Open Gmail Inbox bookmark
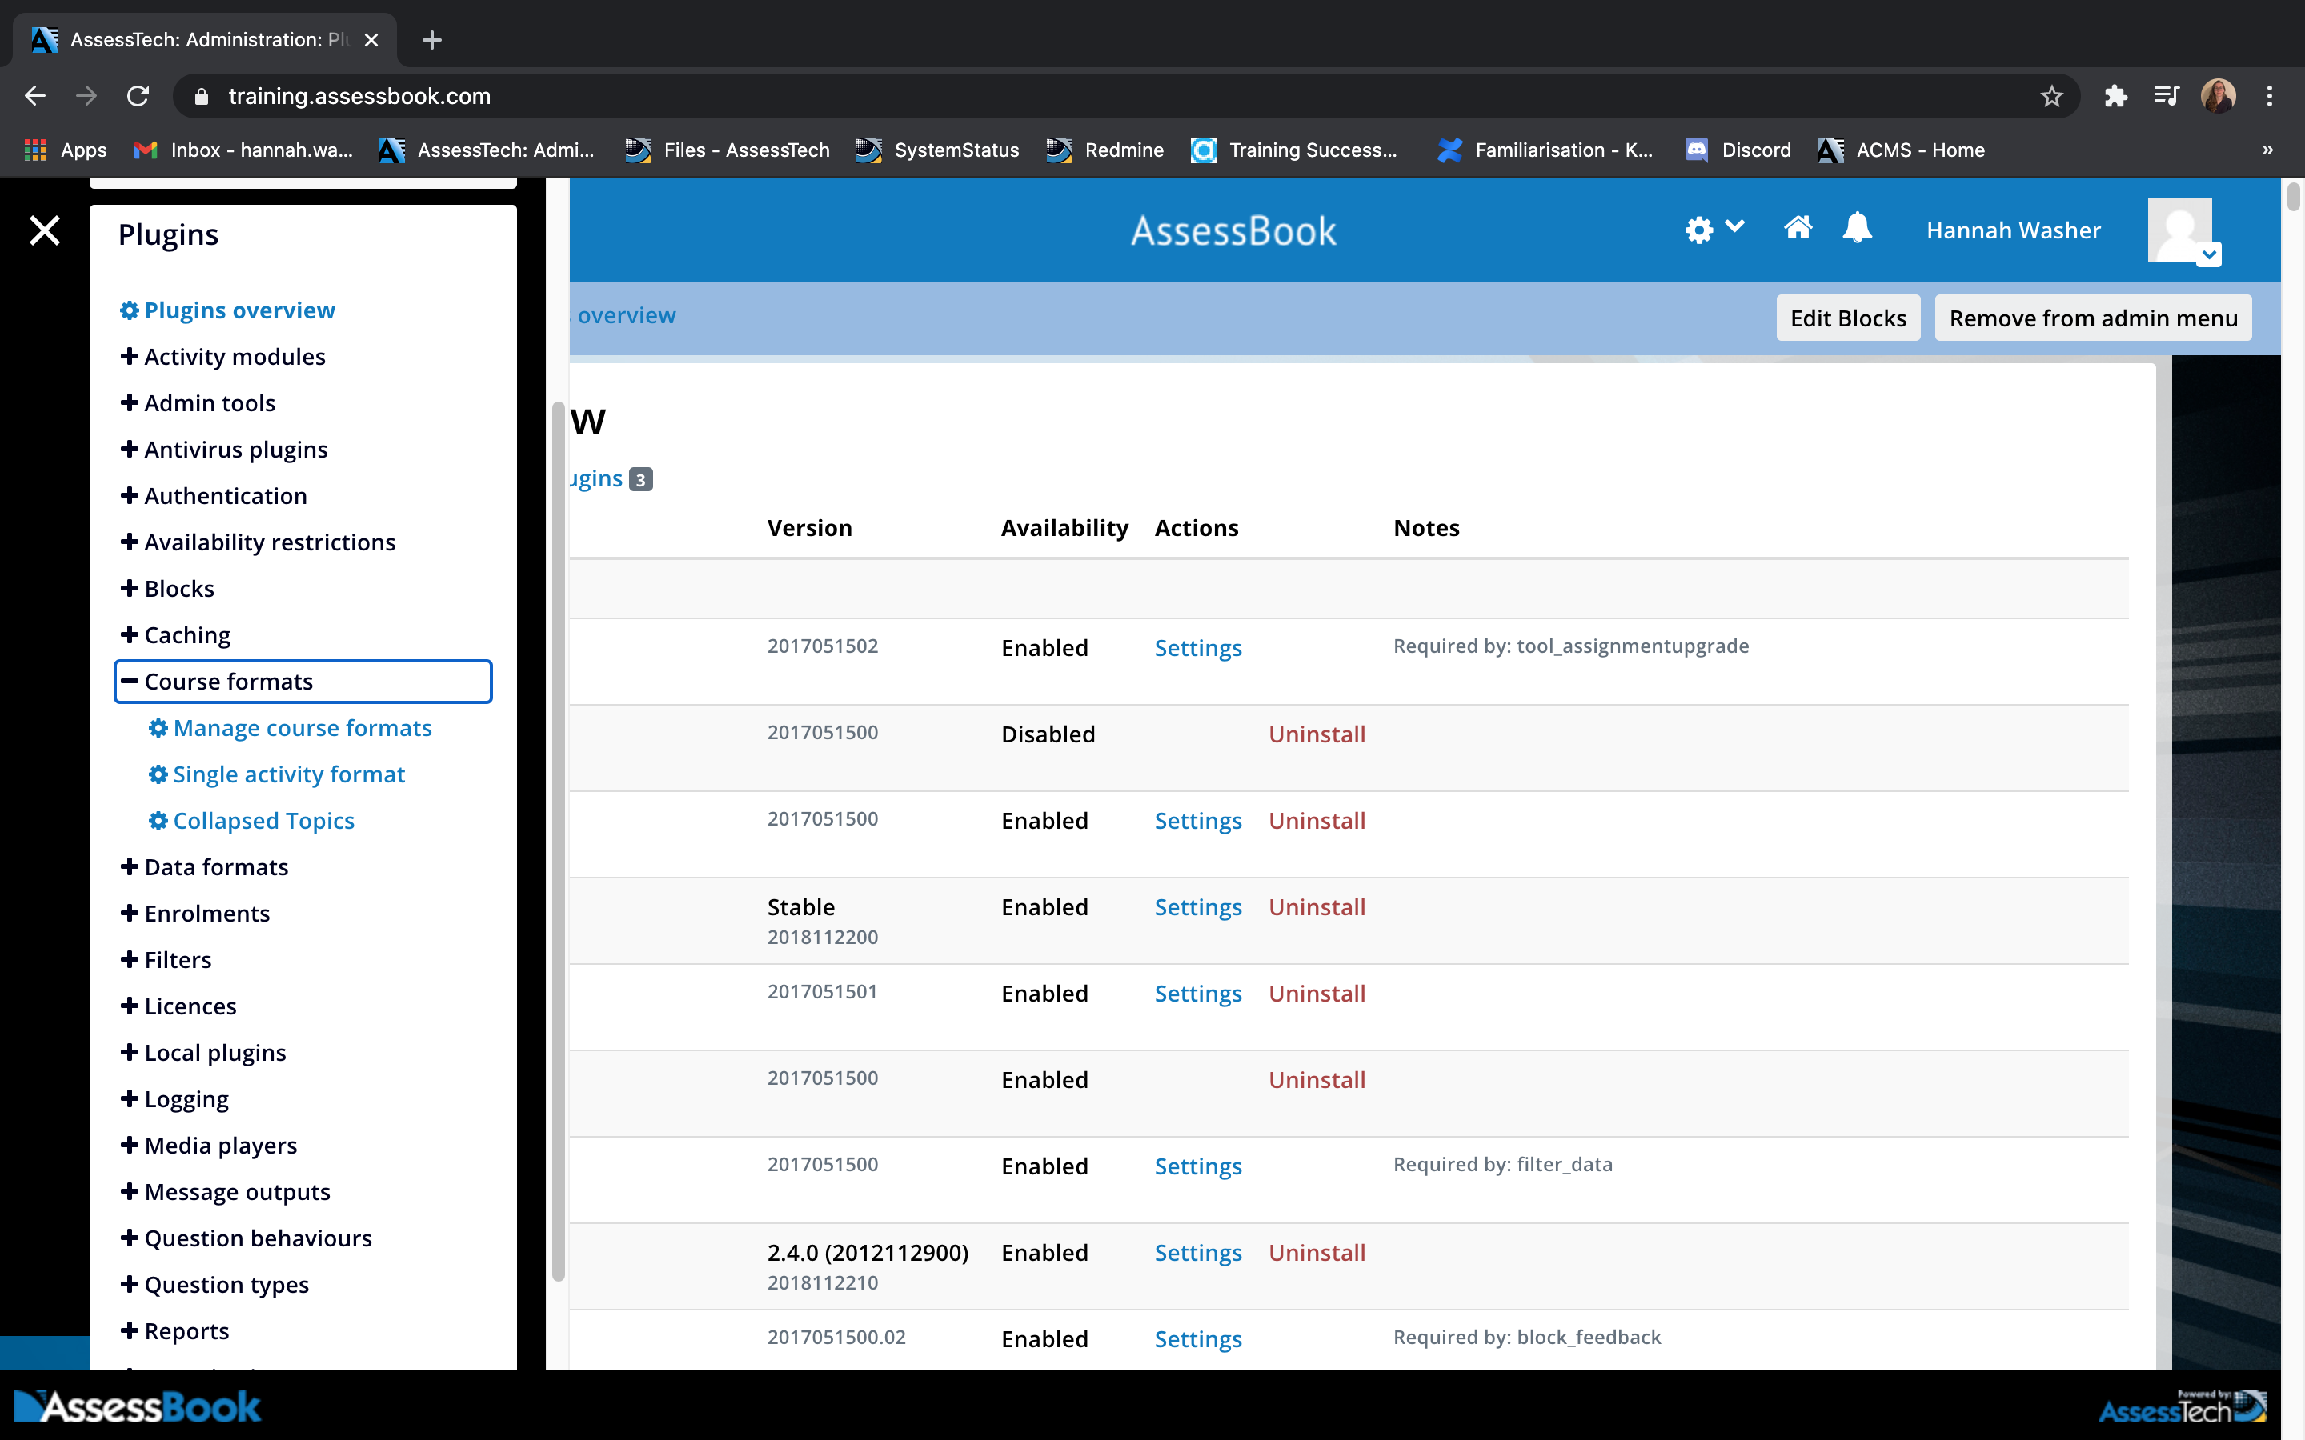Viewport: 2305px width, 1440px height. coord(243,150)
